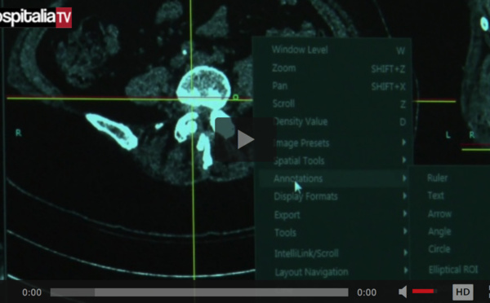This screenshot has height=303, width=490.
Task: Toggle HD quality button
Action: [462, 292]
